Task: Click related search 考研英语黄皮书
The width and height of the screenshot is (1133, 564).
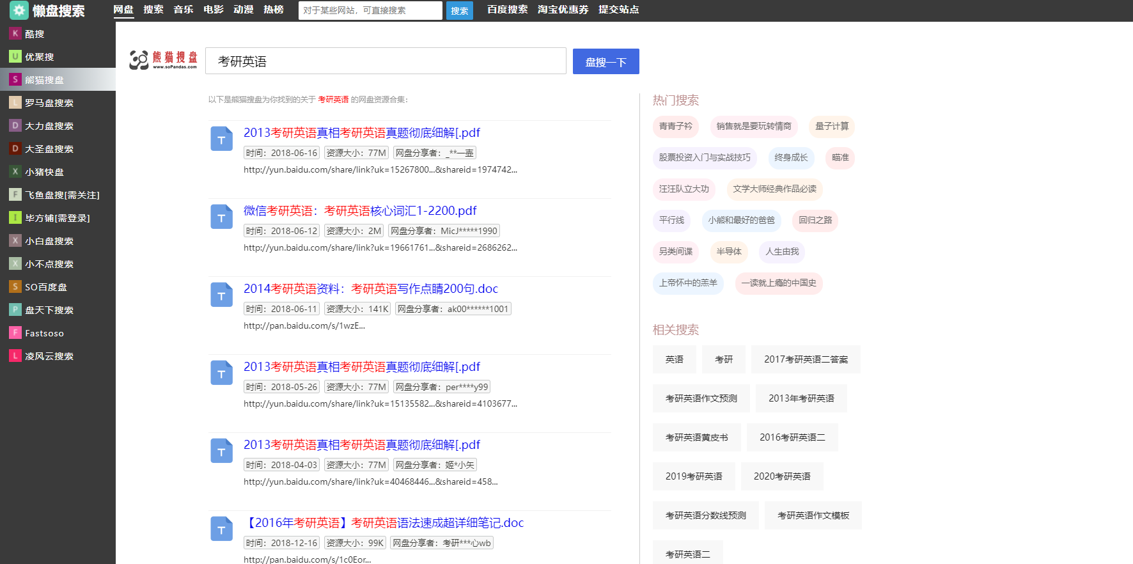Action: click(697, 437)
